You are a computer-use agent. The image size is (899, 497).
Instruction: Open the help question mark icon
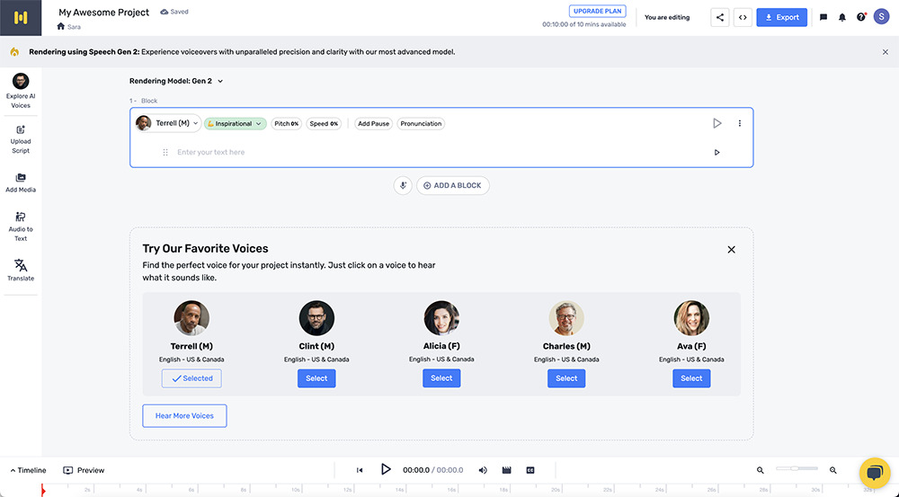pos(860,17)
